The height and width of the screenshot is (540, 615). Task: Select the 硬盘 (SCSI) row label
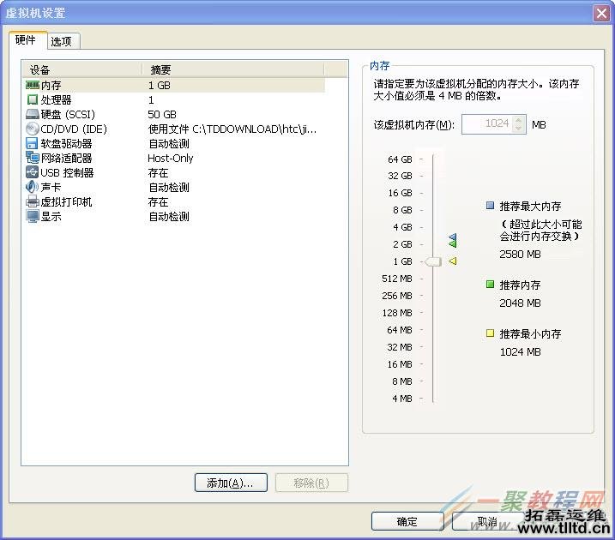tap(68, 114)
